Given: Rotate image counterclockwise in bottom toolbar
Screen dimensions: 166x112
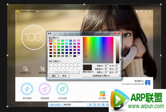Looking at the screenshot, I should (95, 105).
